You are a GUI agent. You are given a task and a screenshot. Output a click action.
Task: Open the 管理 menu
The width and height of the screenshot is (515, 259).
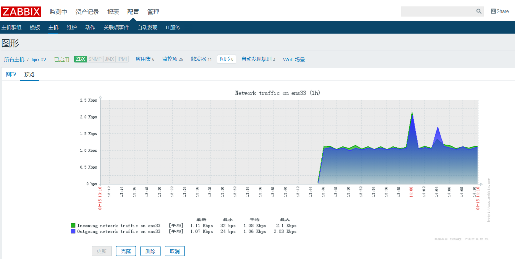click(153, 12)
